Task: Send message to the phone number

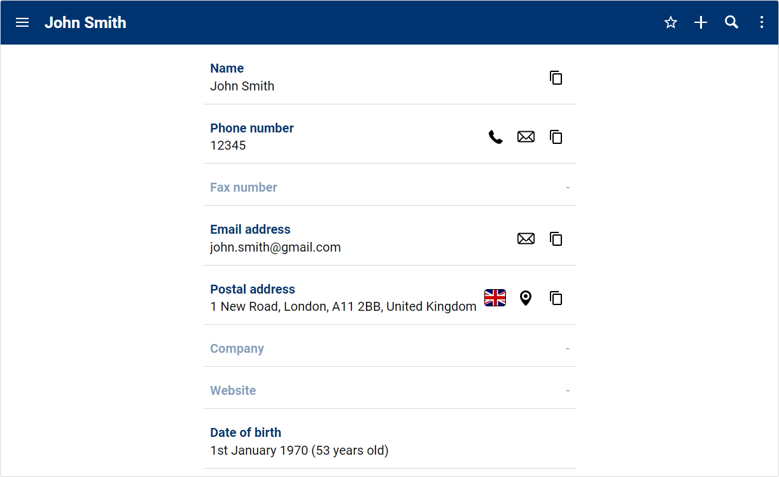Action: (x=526, y=137)
